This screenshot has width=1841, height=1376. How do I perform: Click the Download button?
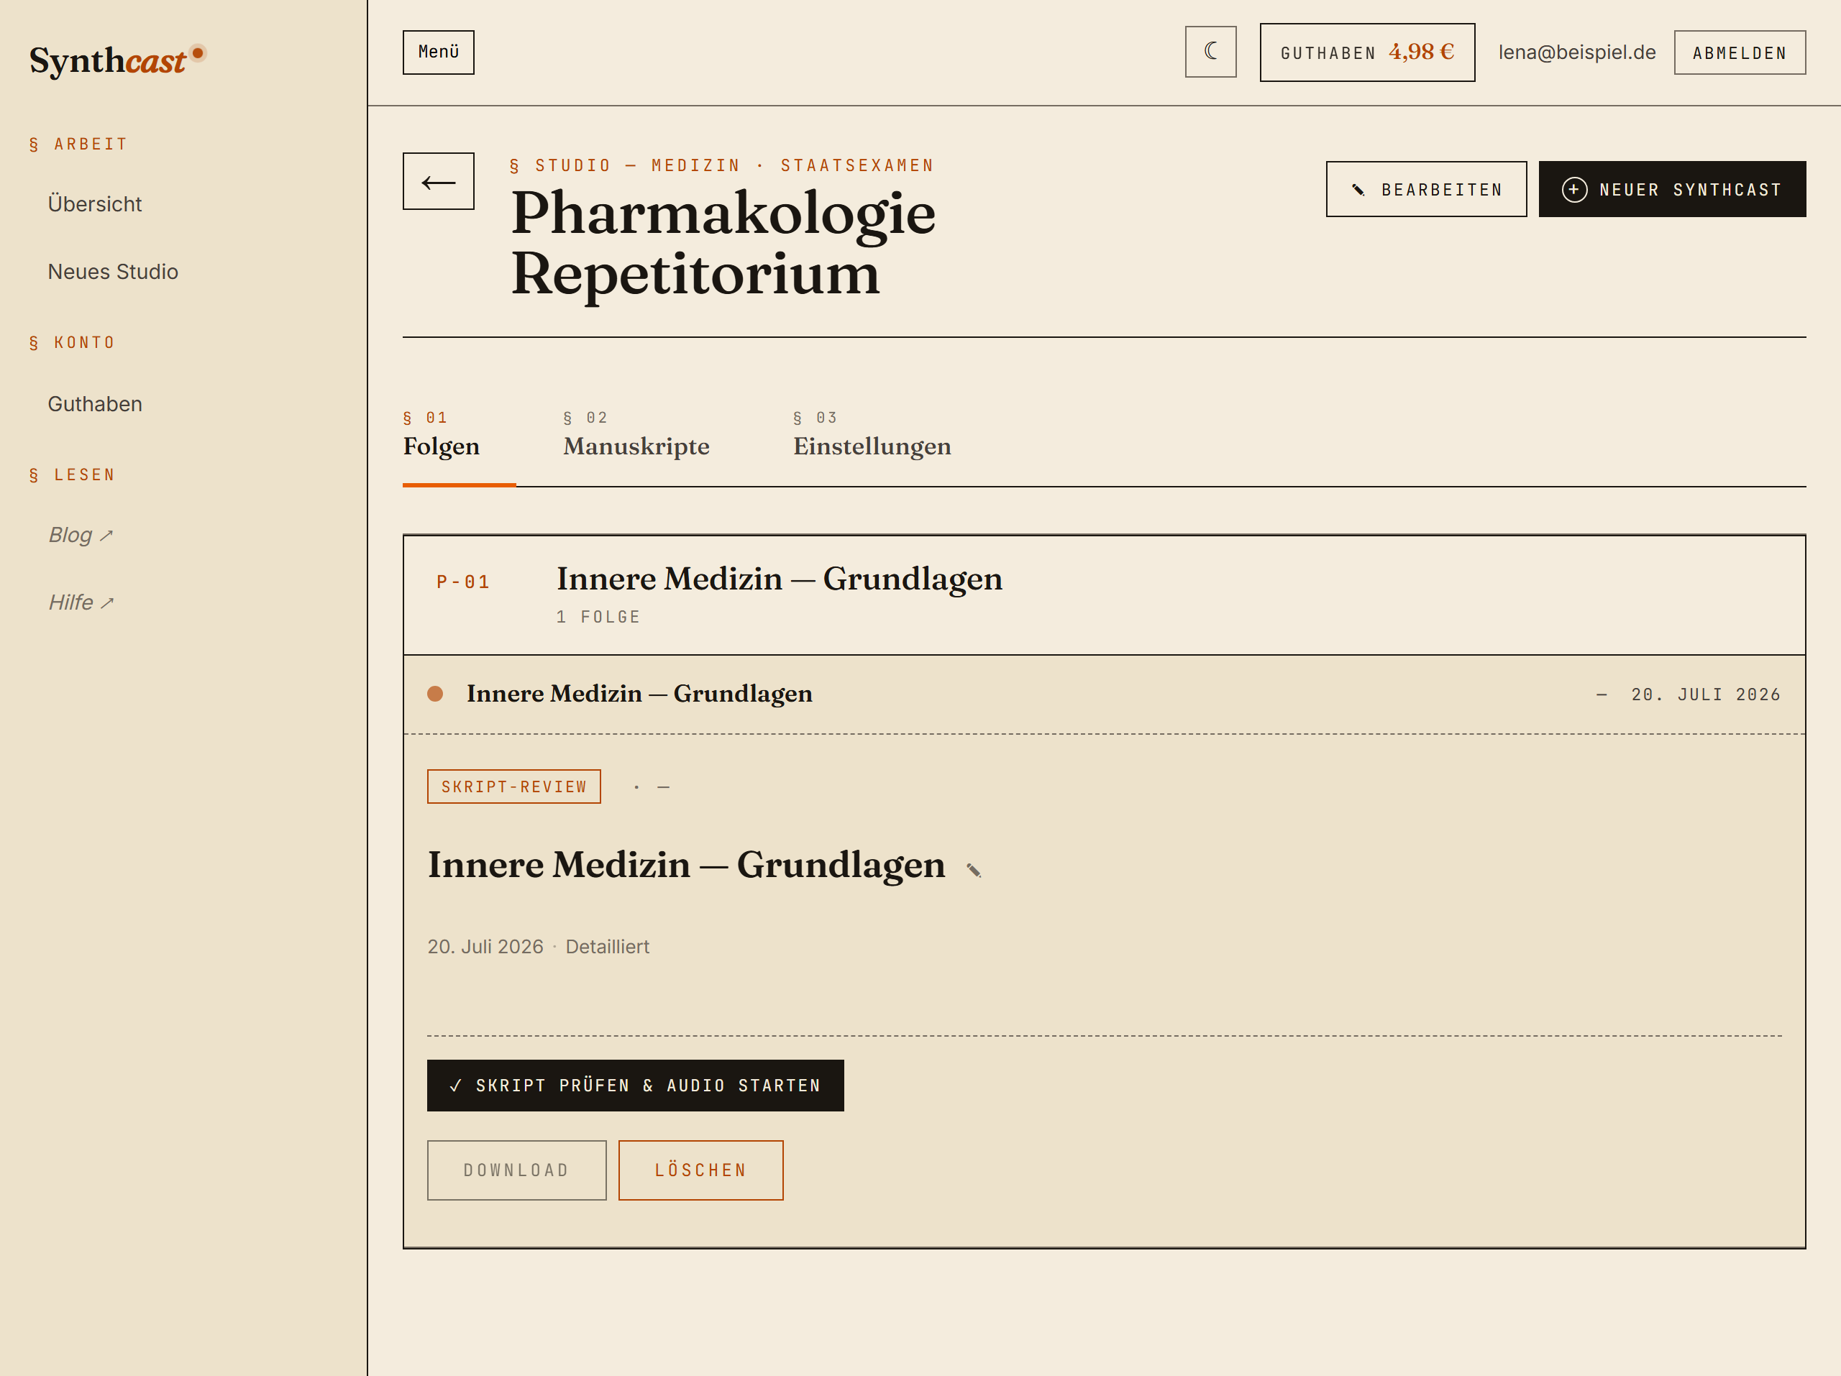516,1170
